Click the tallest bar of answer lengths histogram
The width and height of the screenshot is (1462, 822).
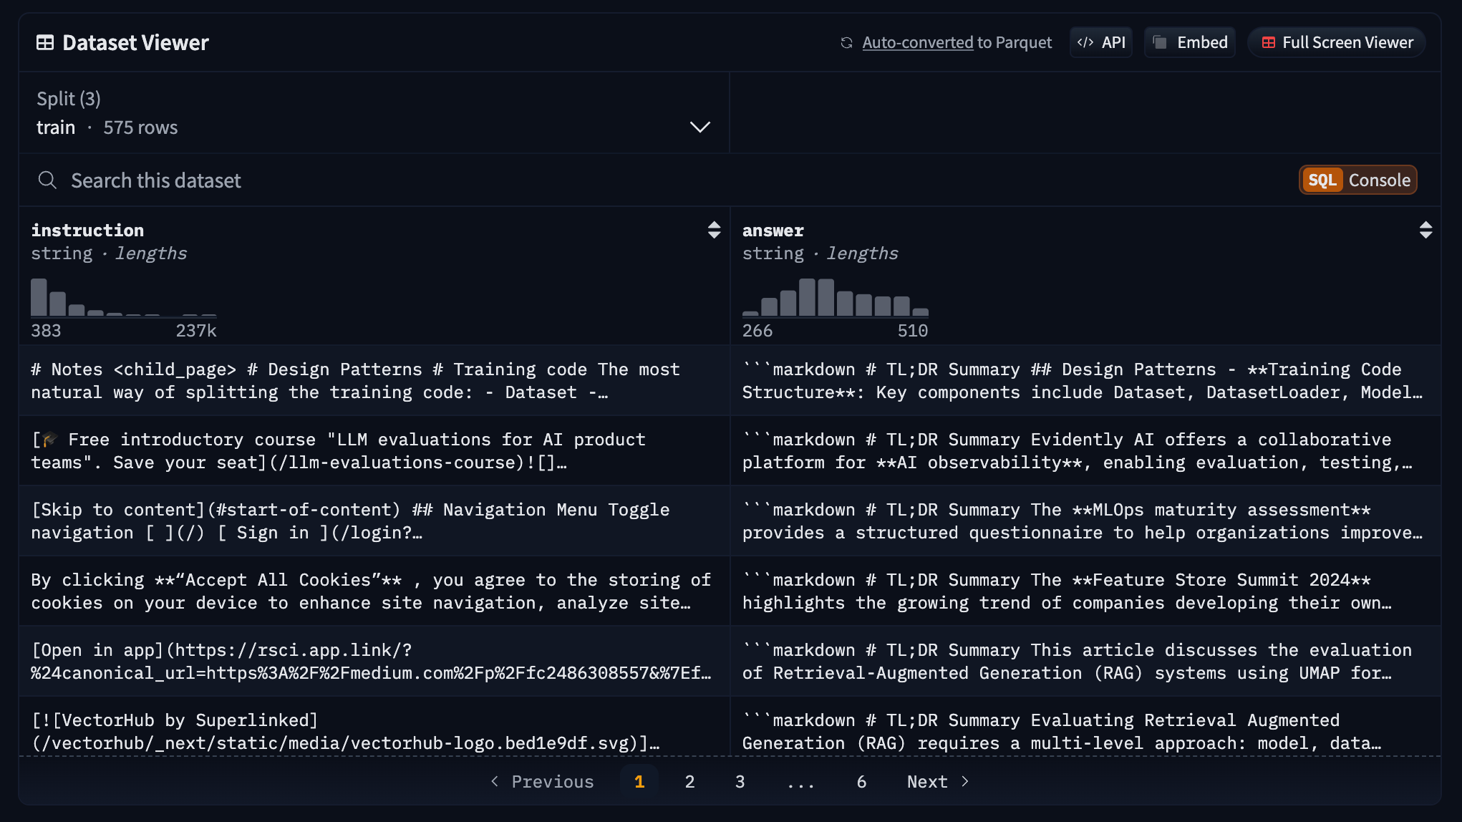click(807, 297)
